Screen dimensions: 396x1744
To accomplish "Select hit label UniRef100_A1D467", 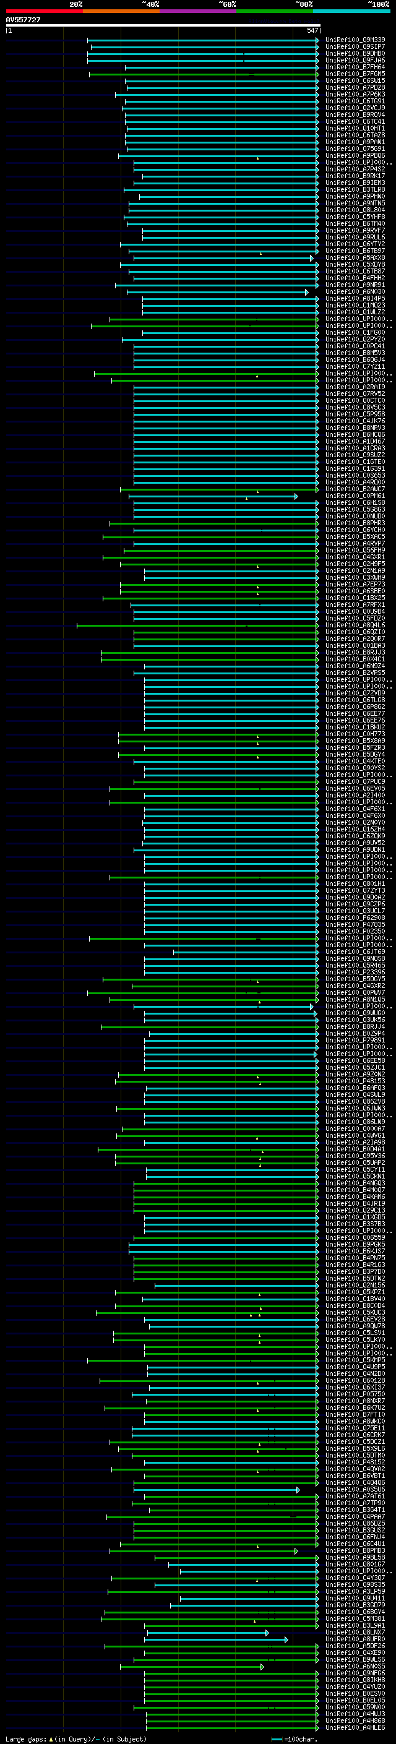I will pos(355,442).
